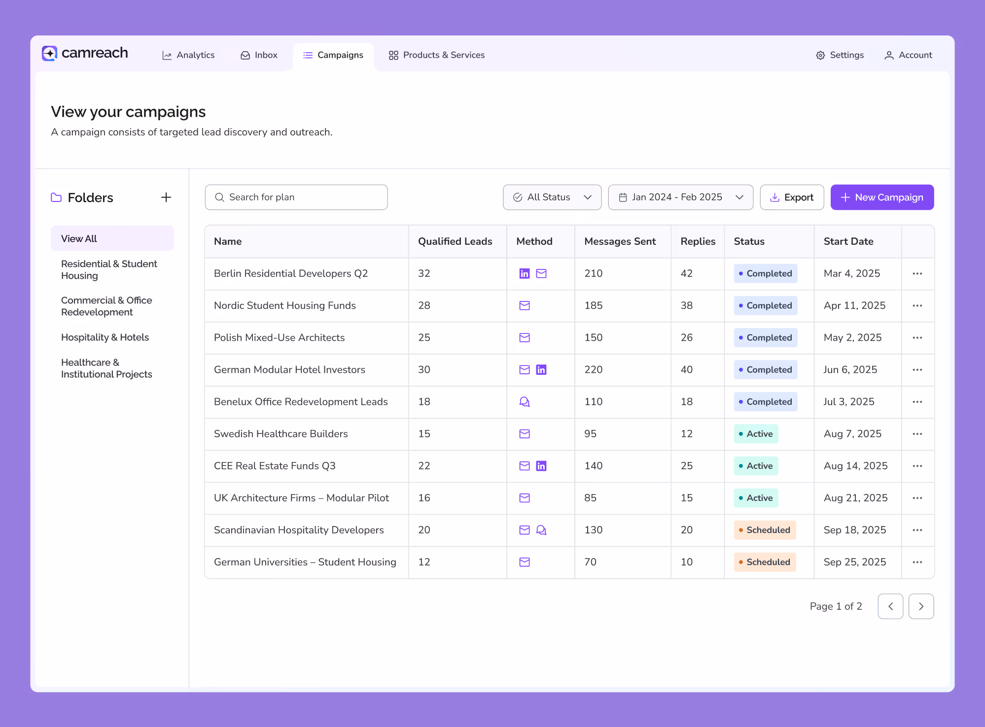Go to next page with right chevron

(x=920, y=606)
